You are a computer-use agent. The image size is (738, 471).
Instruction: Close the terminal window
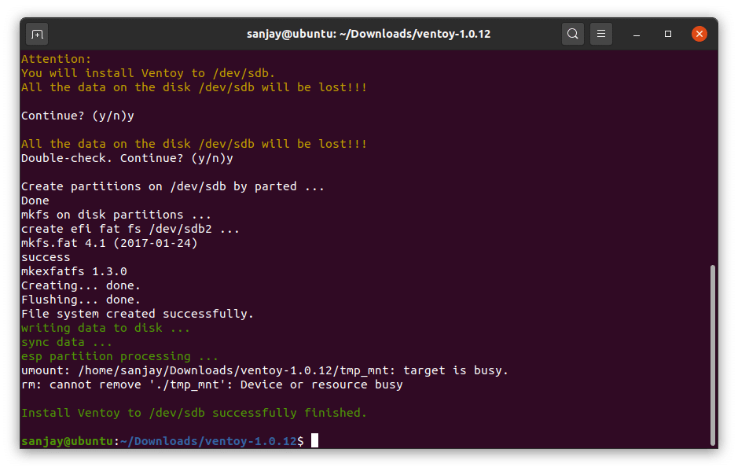click(699, 35)
